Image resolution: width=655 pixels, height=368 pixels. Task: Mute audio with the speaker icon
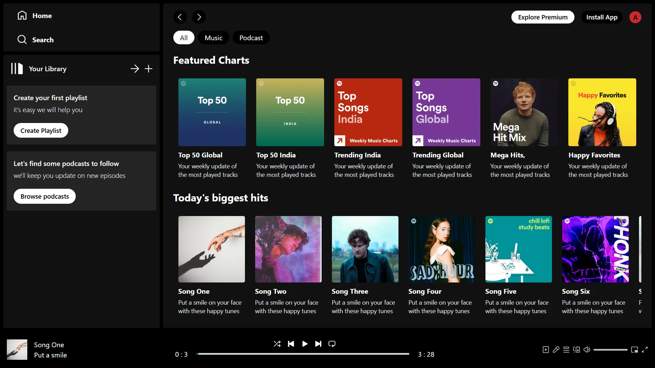coord(587,350)
